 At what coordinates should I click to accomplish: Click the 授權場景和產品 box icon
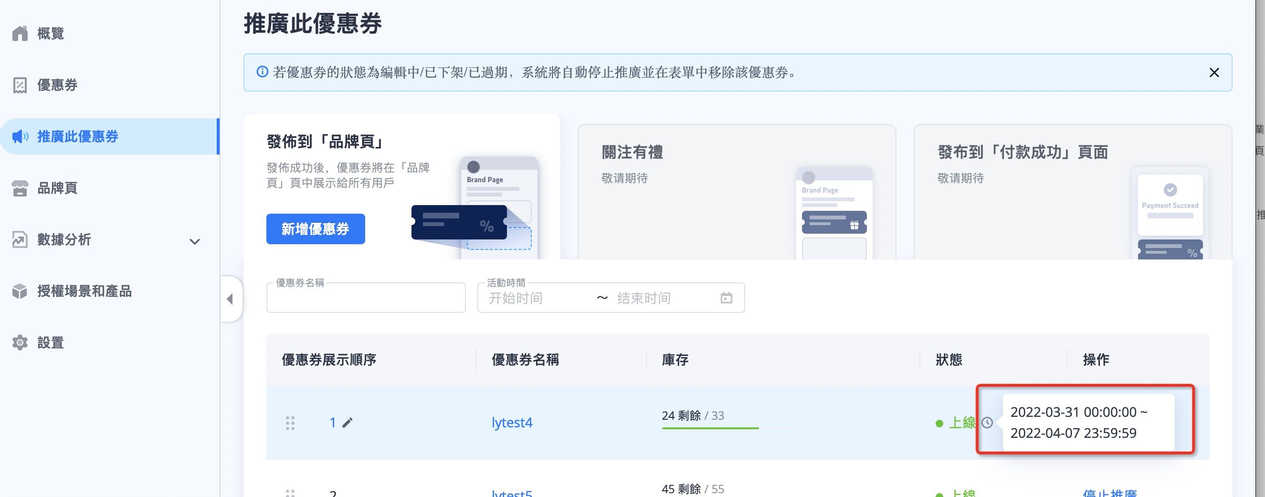pyautogui.click(x=20, y=291)
